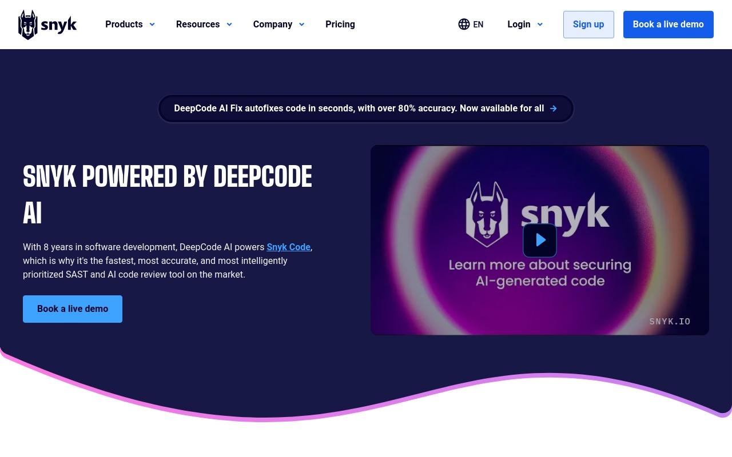Click the SNYK POWERED BY DEEPCODE AI heading
This screenshot has width=732, height=457.
(x=168, y=194)
